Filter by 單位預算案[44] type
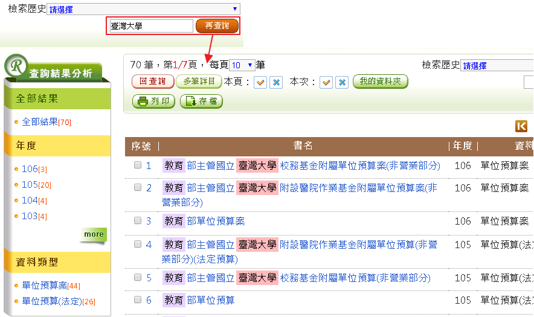This screenshot has height=317, width=534. (x=51, y=286)
